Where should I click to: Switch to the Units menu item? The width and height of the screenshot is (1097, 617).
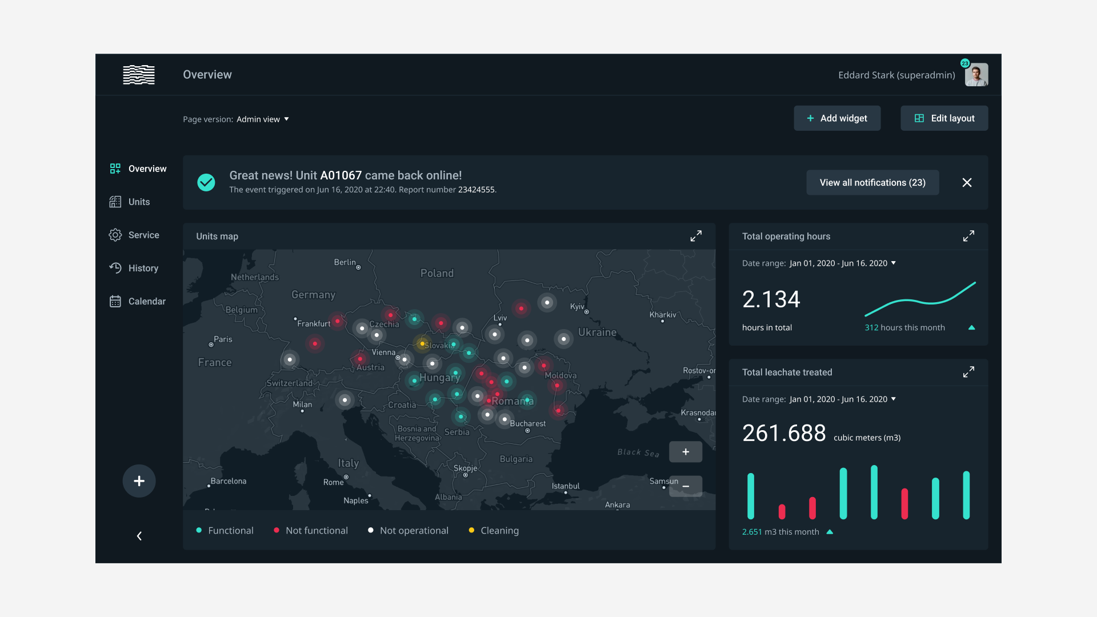(139, 202)
